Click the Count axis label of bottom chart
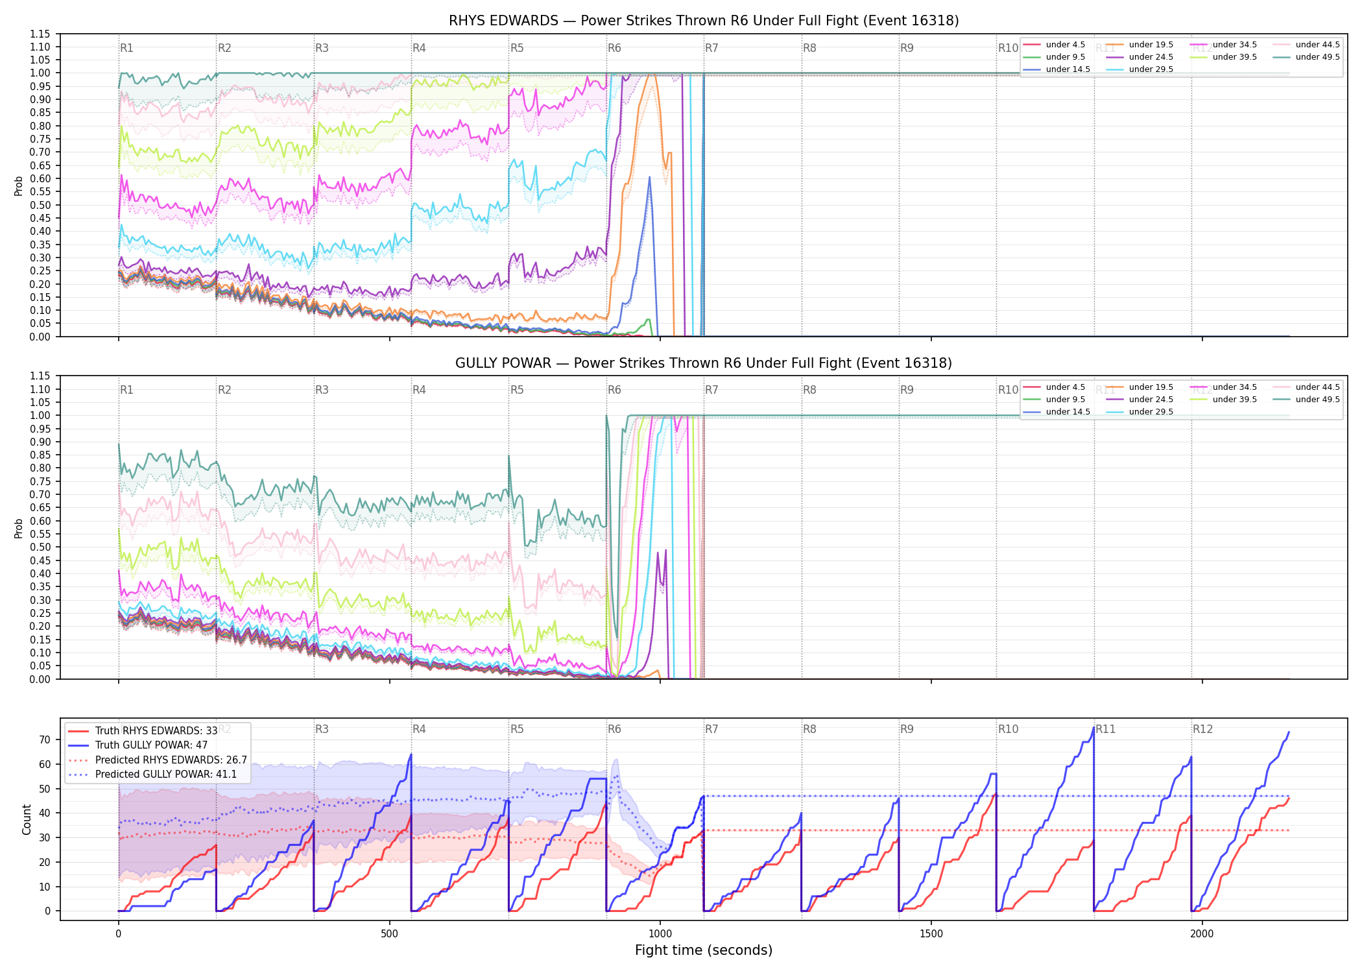The height and width of the screenshot is (973, 1362). 27,819
